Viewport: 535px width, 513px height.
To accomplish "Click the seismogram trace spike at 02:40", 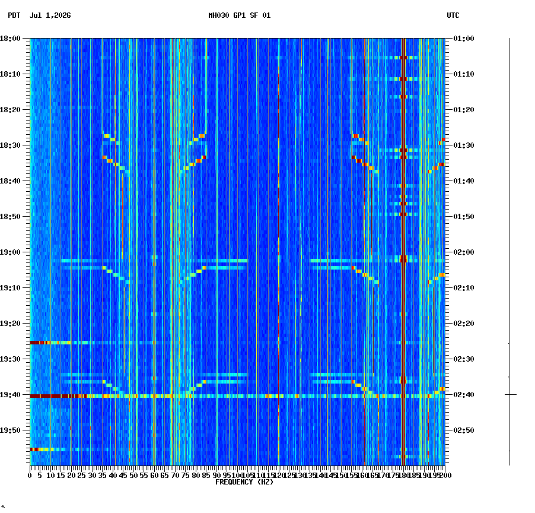I will 511,394.
